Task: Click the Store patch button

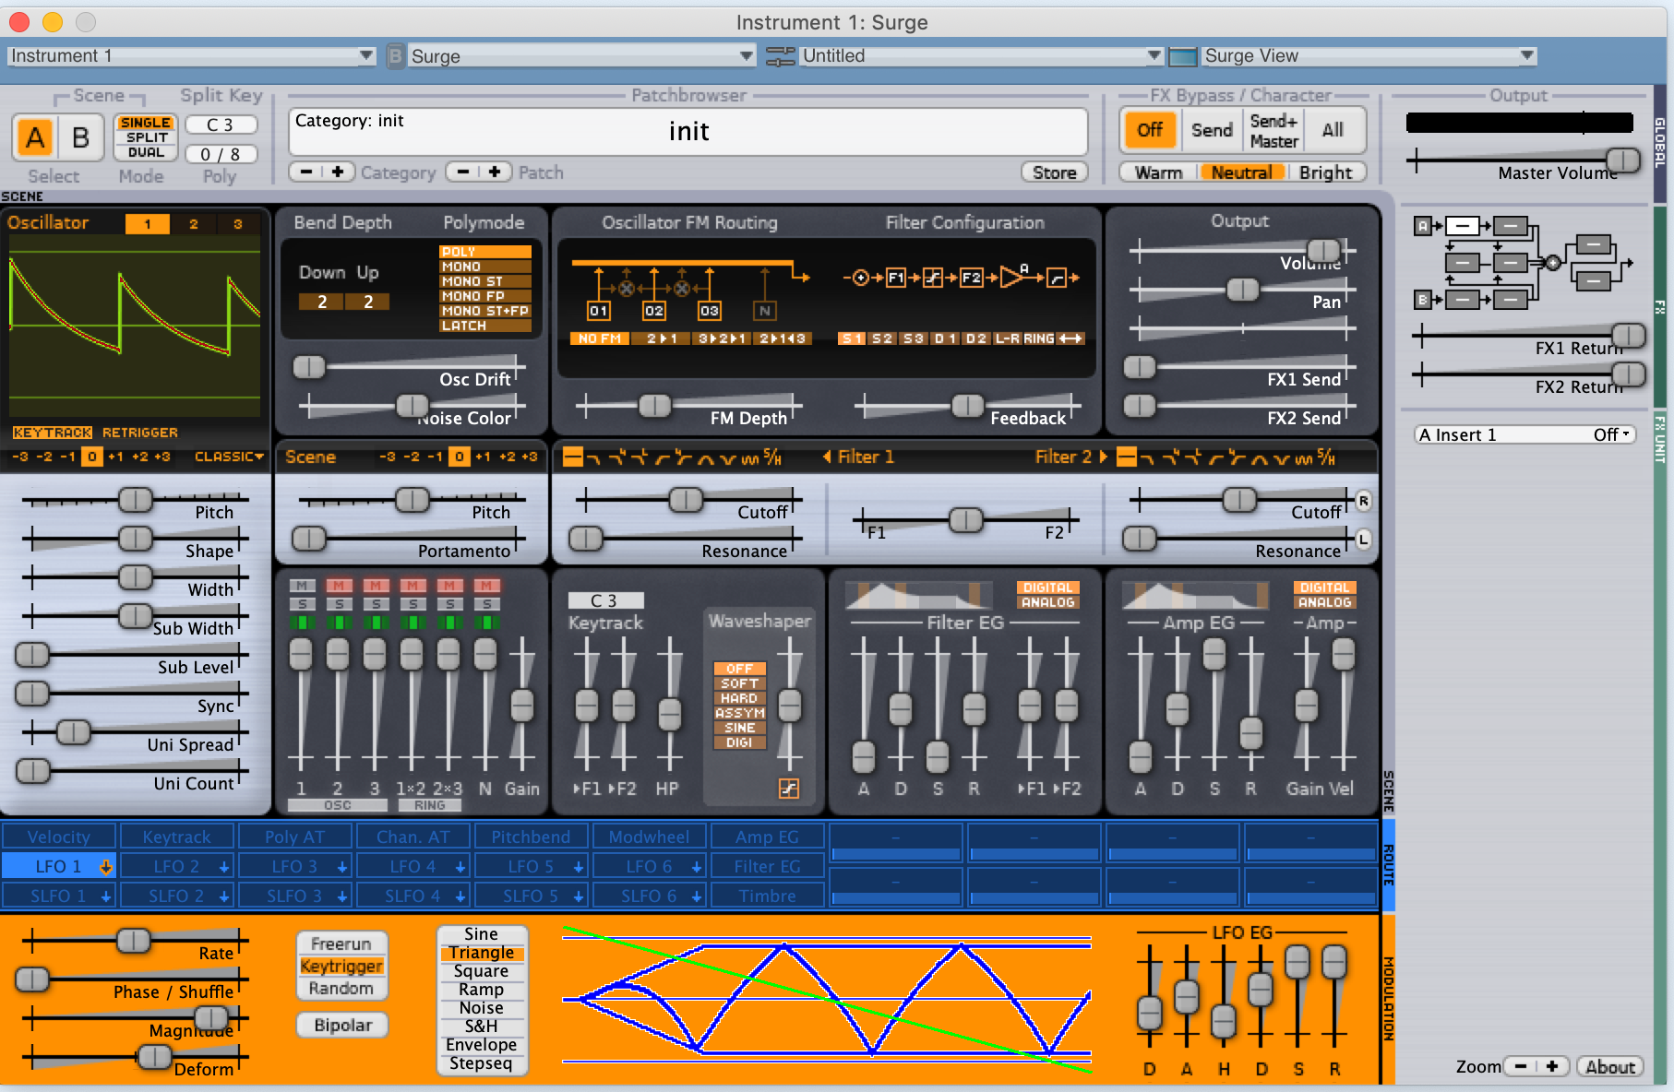Action: click(x=1054, y=172)
